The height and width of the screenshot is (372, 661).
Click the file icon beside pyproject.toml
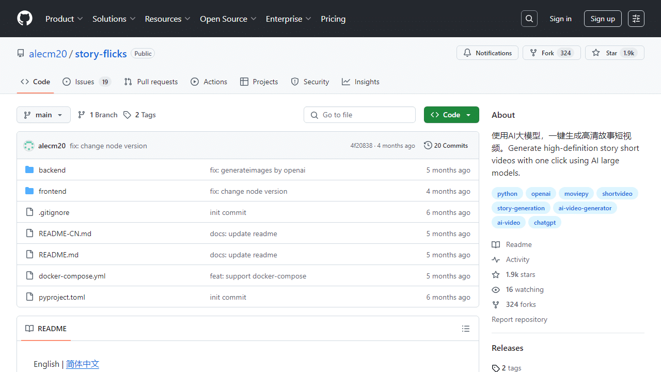point(29,297)
